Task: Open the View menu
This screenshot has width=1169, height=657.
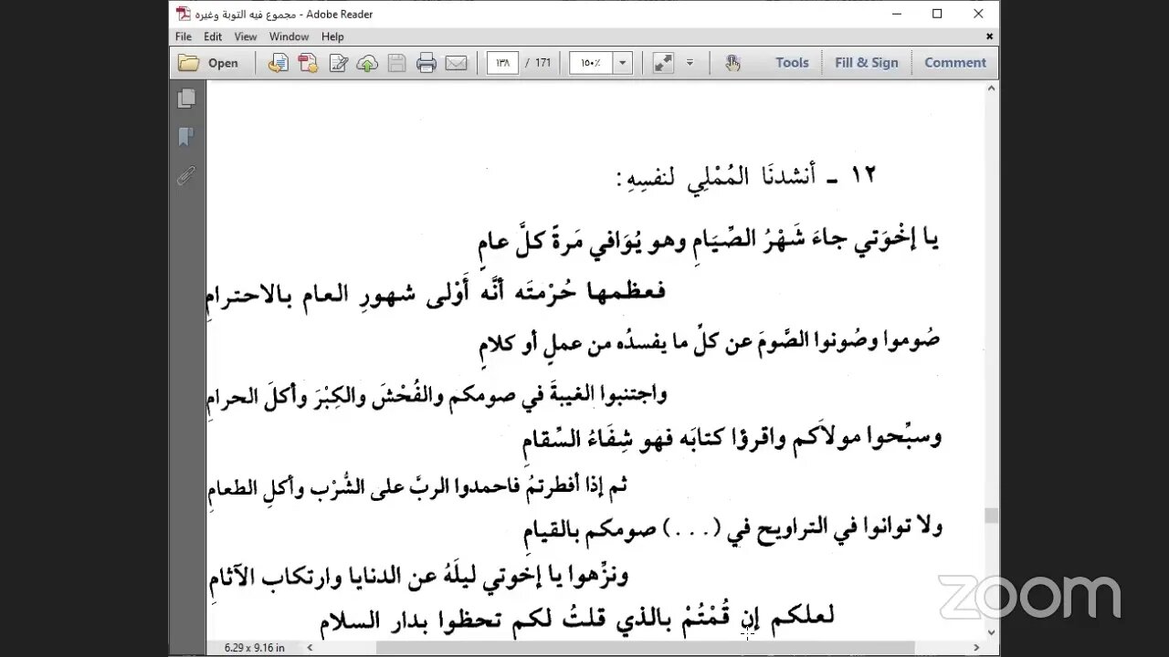Action: click(x=246, y=36)
